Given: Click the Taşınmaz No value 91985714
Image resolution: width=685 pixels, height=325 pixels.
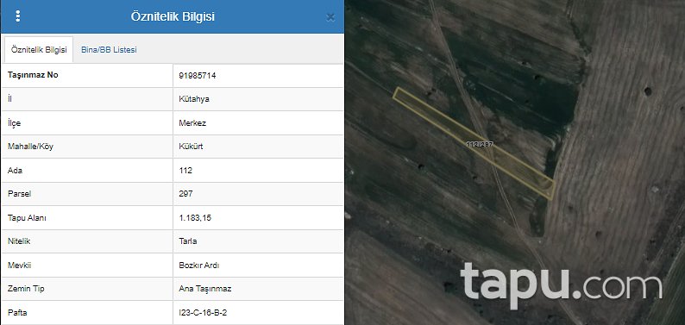Looking at the screenshot, I should [198, 76].
